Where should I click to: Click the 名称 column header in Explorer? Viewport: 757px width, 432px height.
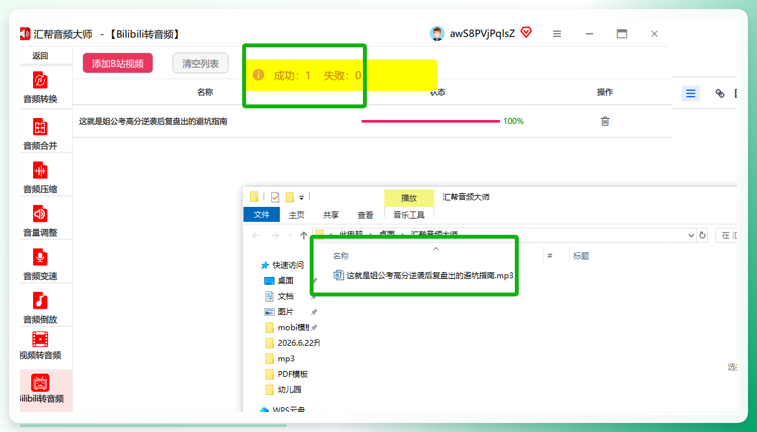(341, 256)
